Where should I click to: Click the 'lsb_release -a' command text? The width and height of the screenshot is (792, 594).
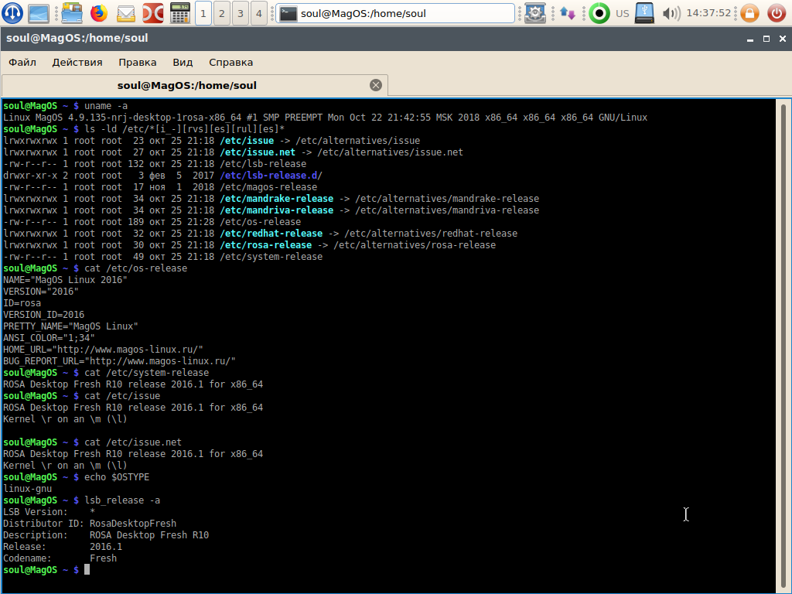pyautogui.click(x=122, y=500)
